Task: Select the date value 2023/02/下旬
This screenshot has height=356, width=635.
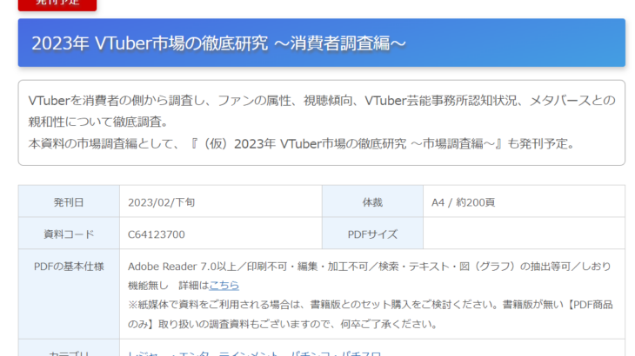Action: pyautogui.click(x=161, y=202)
